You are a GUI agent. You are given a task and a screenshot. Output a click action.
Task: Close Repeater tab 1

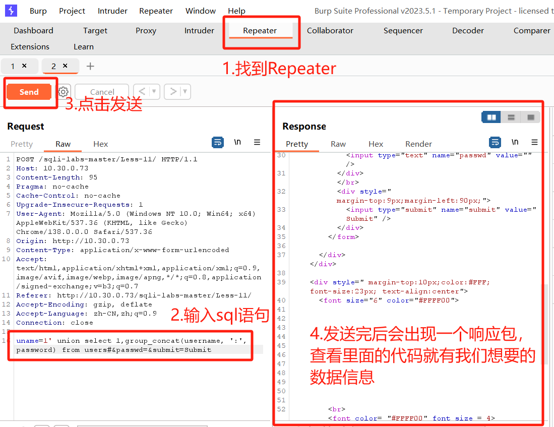tap(24, 66)
